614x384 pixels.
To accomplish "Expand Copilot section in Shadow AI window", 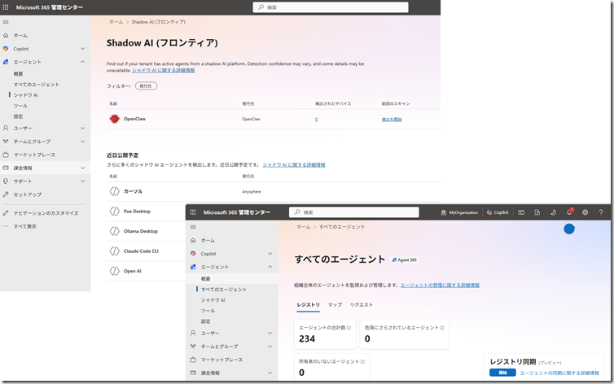I will pyautogui.click(x=82, y=49).
